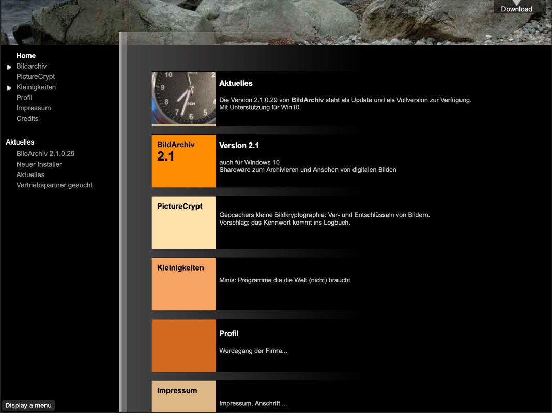Open the PictureCrypt tile
Image resolution: width=552 pixels, height=413 pixels.
pos(183,223)
